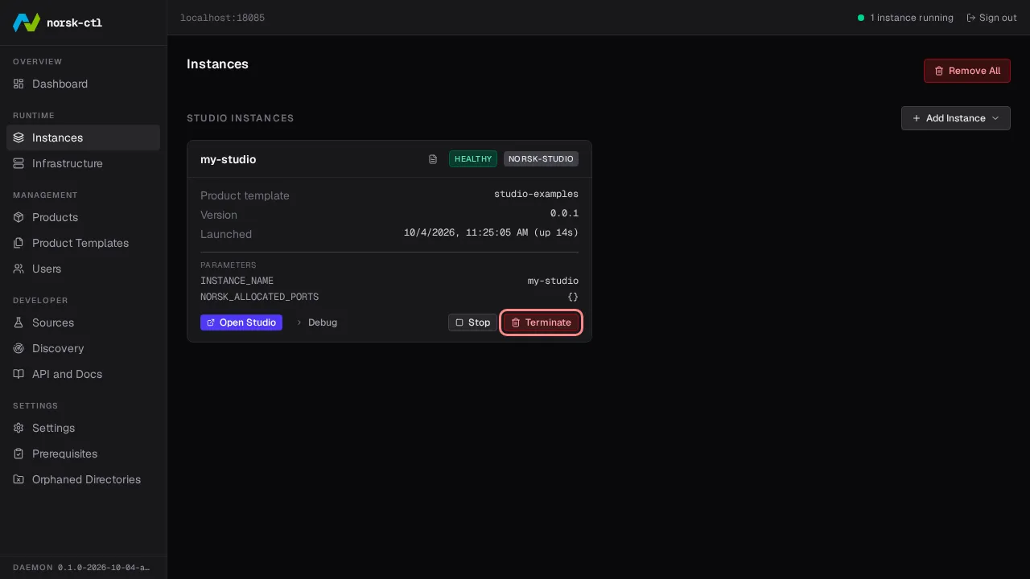Click the STUDIO INSTANCES heading
Viewport: 1030px width, 579px height.
[241, 118]
